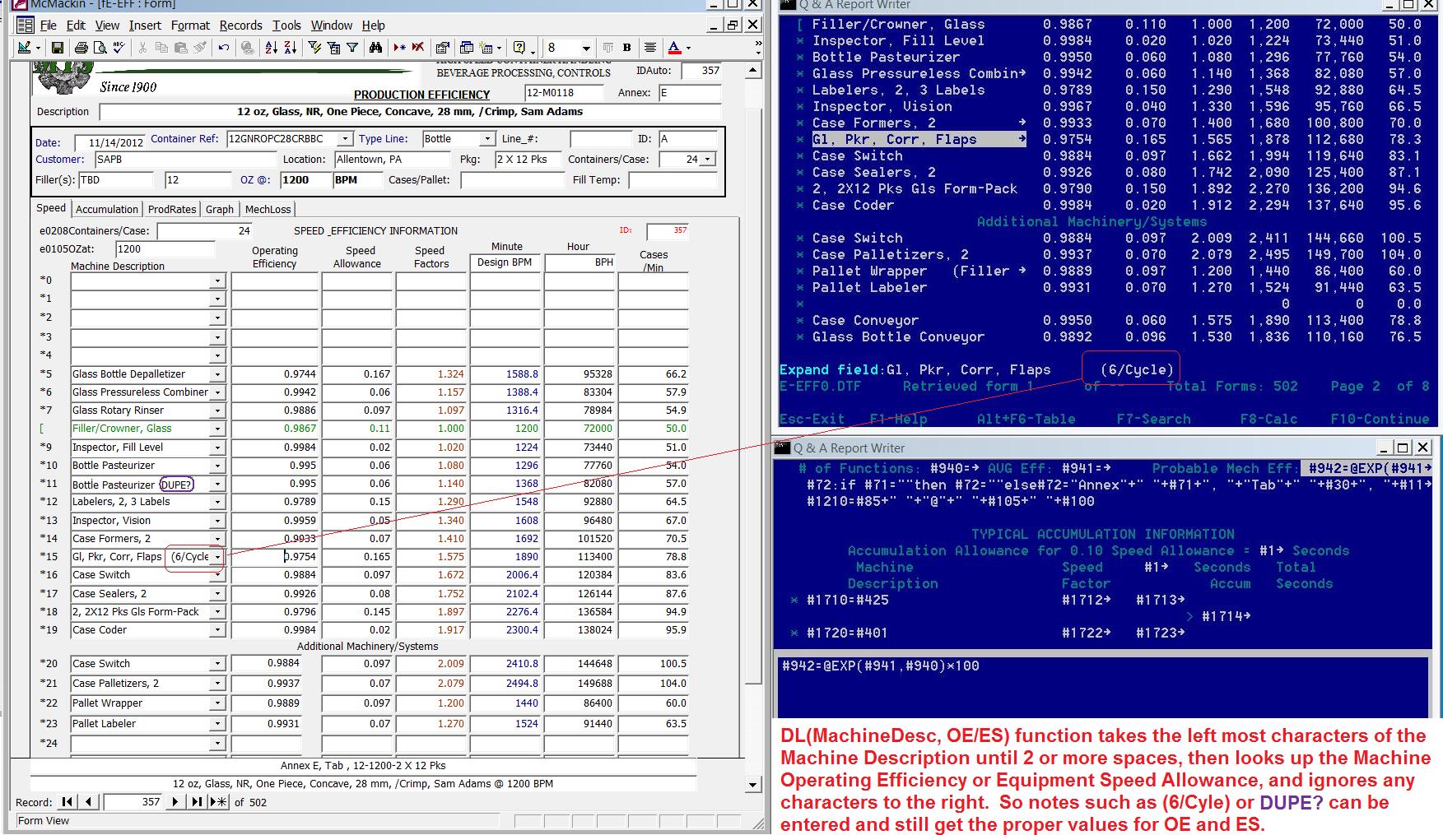Click the font color A swatch
This screenshot has width=1443, height=835.
pos(674,48)
